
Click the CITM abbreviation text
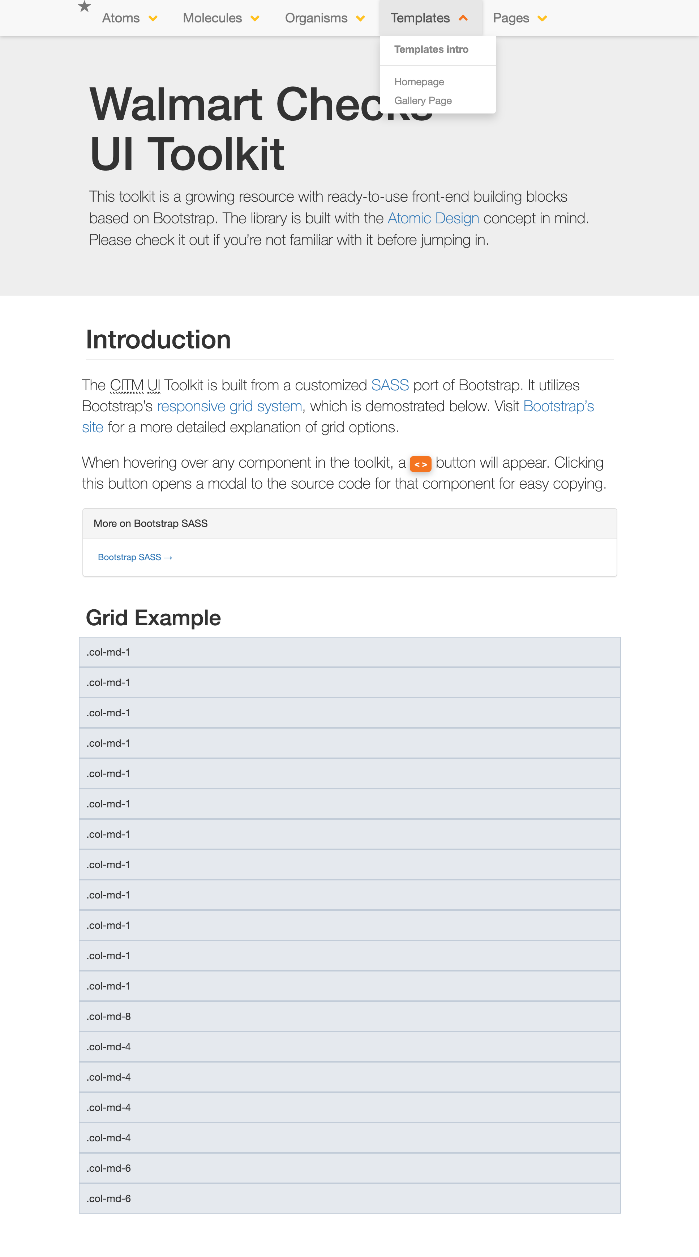tap(126, 386)
